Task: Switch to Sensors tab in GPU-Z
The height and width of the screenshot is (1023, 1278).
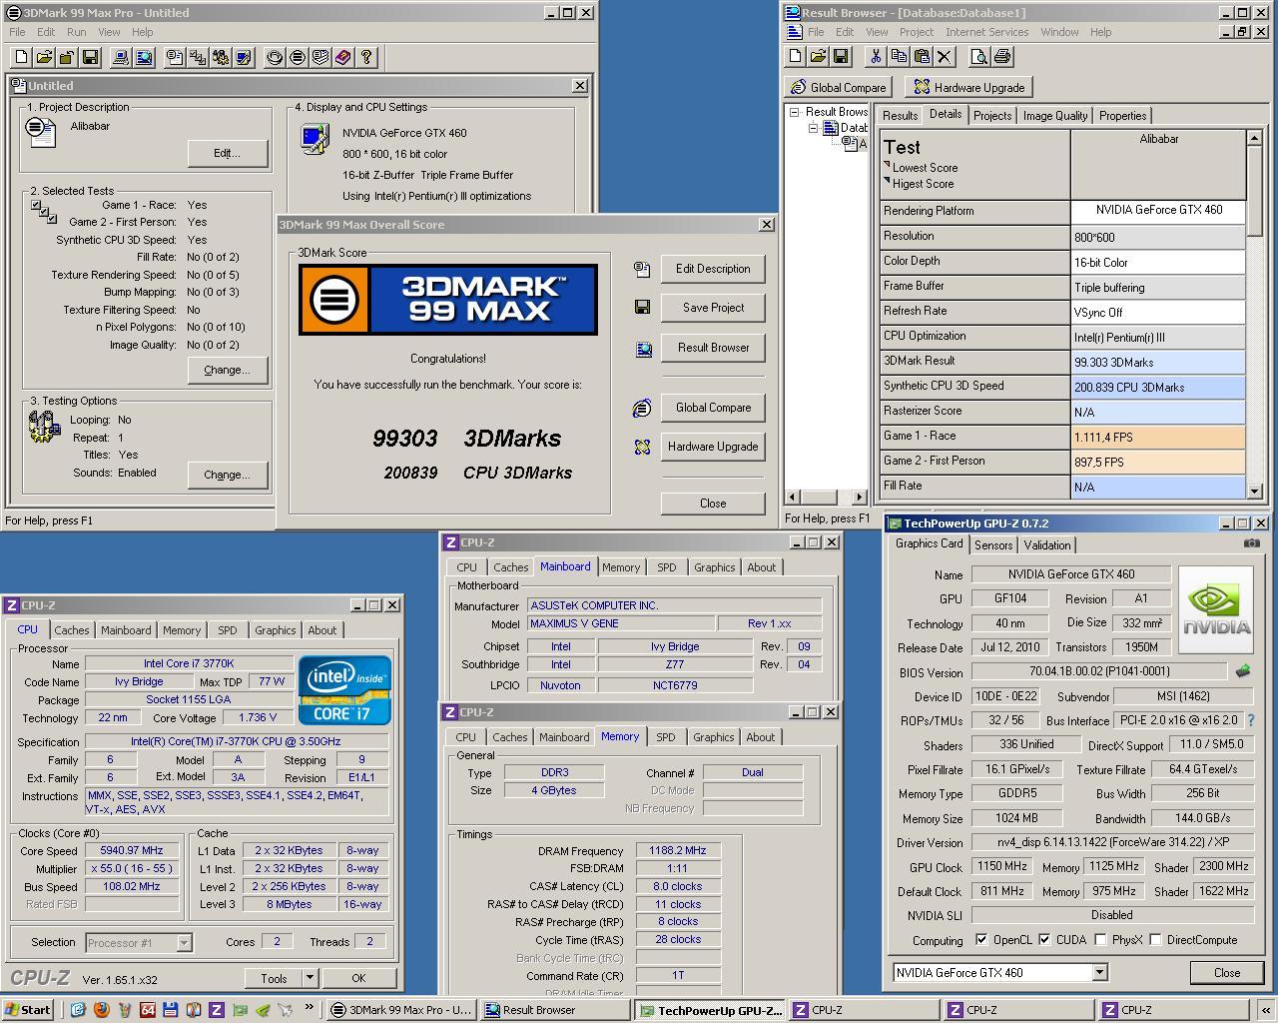Action: tap(993, 545)
